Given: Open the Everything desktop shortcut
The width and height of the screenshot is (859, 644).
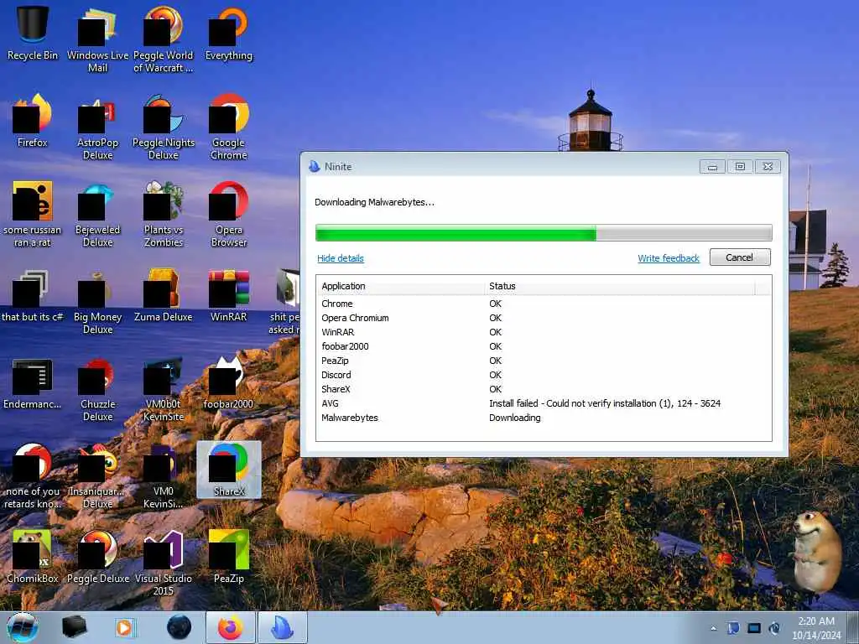Looking at the screenshot, I should [228, 34].
